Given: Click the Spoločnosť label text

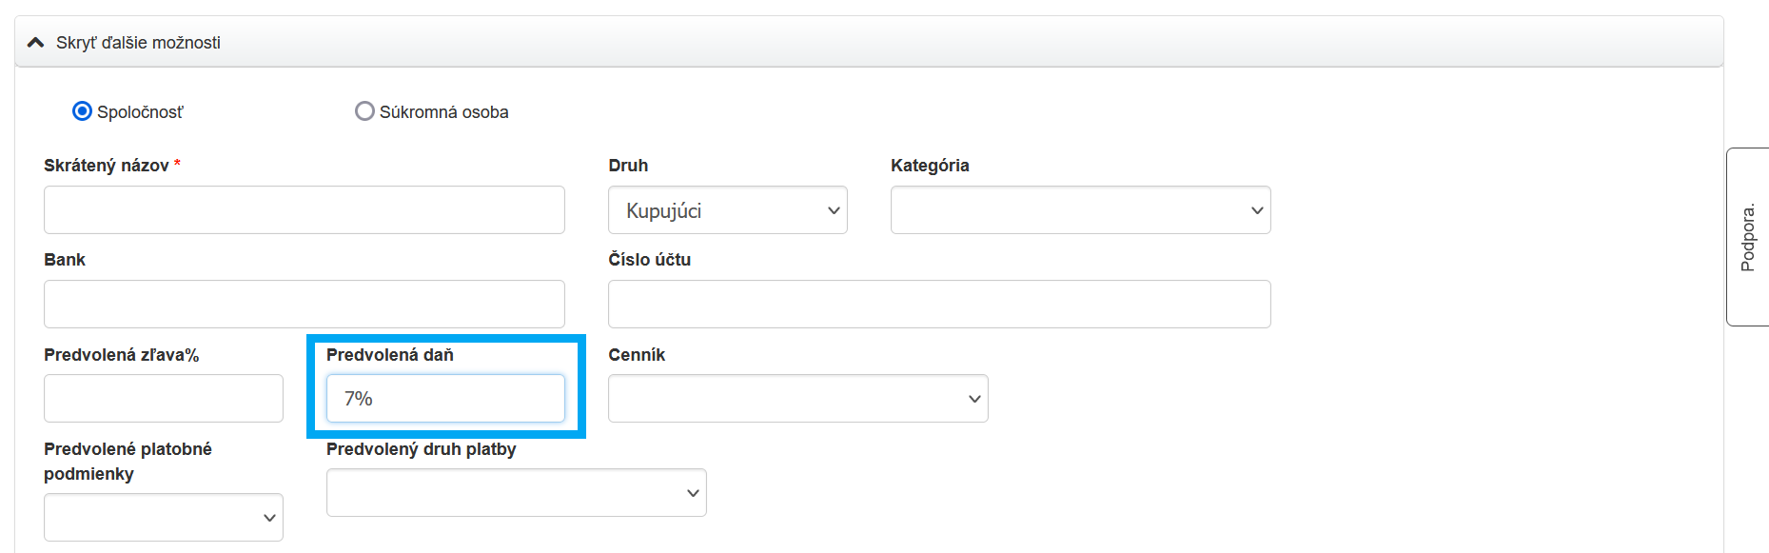Looking at the screenshot, I should pyautogui.click(x=140, y=112).
